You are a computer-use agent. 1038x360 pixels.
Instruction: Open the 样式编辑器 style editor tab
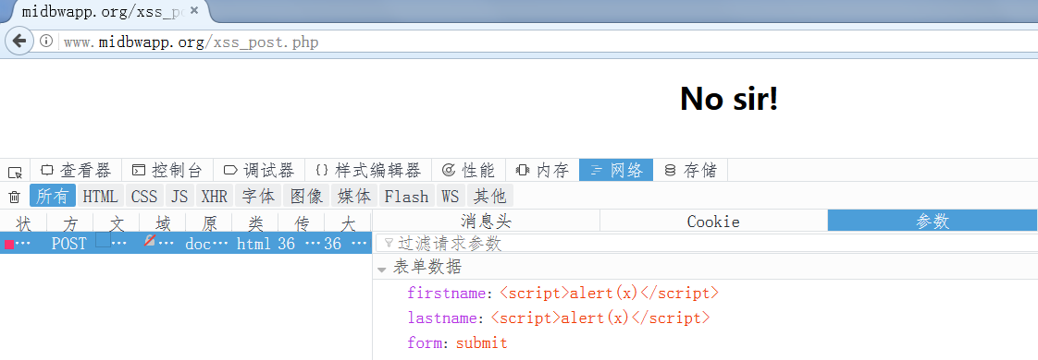368,171
